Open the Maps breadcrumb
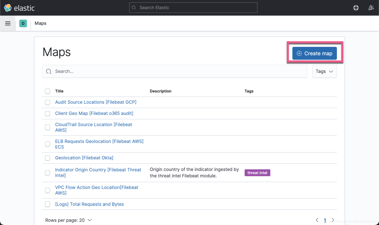The width and height of the screenshot is (379, 225). click(40, 23)
